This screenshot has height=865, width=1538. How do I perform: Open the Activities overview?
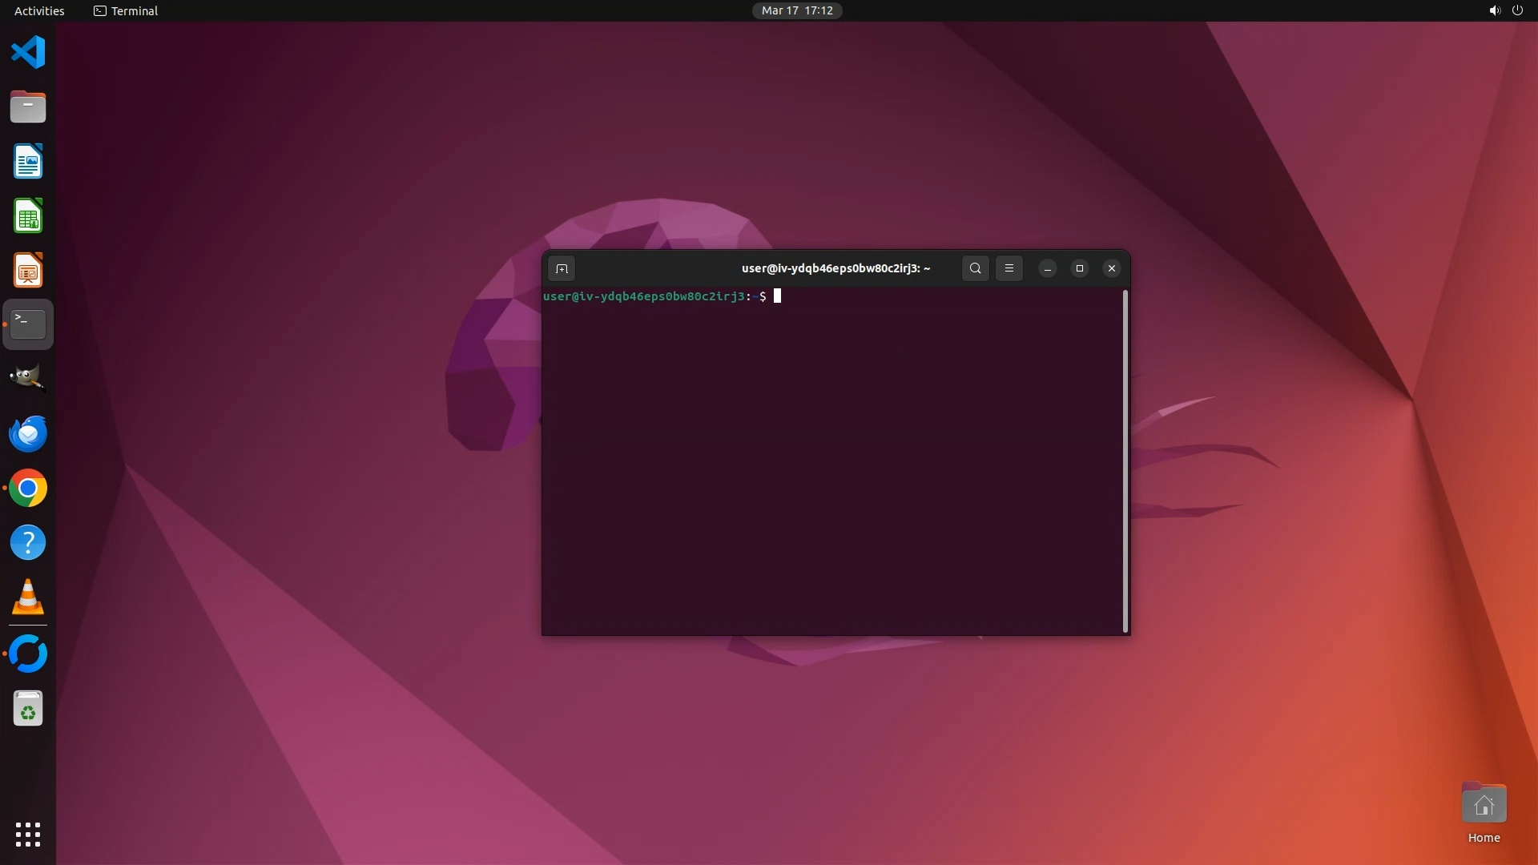coord(39,10)
